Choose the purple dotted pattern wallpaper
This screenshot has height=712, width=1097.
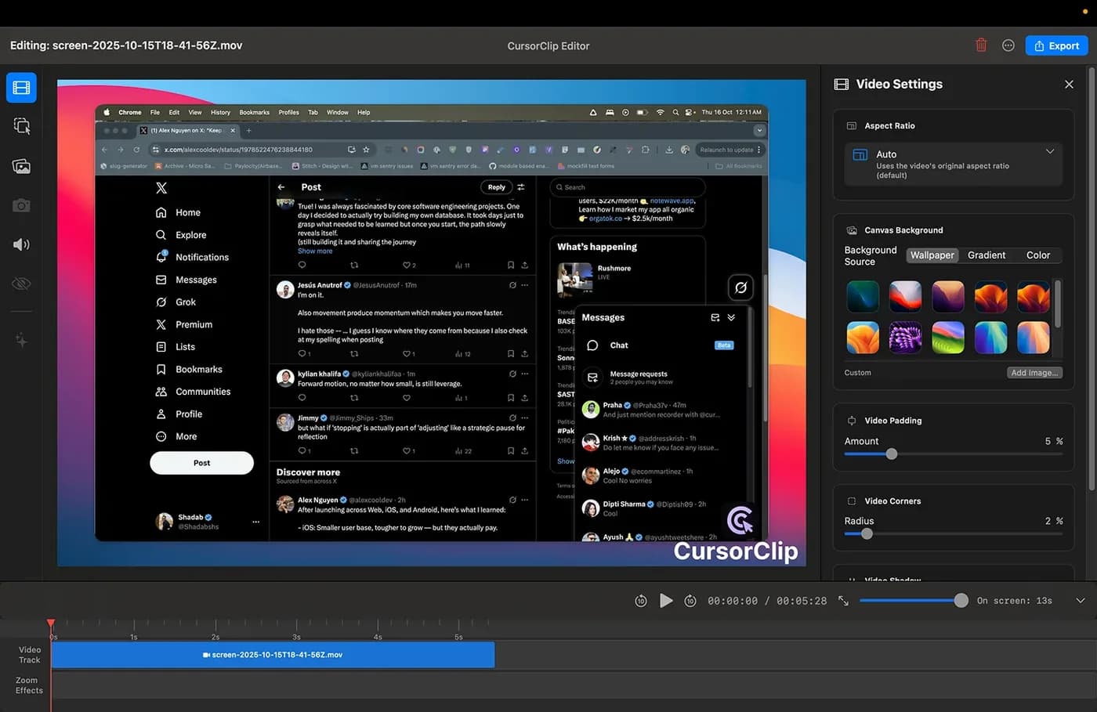click(905, 338)
